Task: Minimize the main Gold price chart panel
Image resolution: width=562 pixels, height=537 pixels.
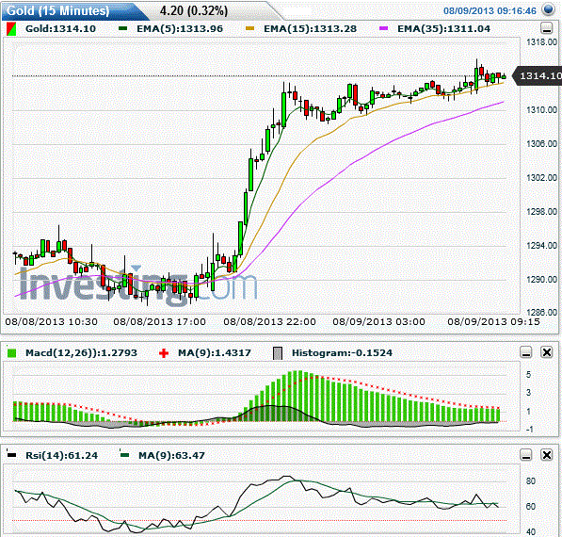Action: tap(546, 28)
